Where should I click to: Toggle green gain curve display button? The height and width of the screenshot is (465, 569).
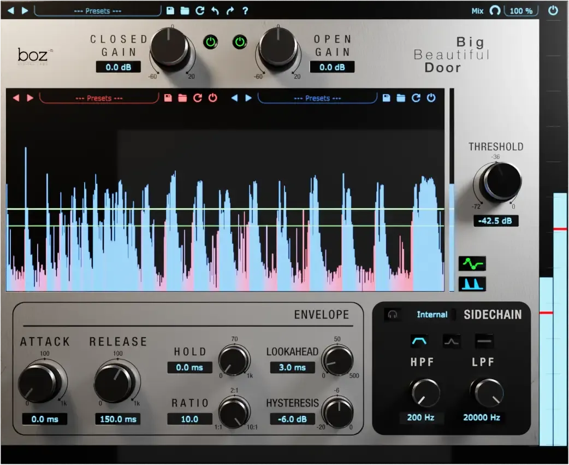tap(472, 263)
